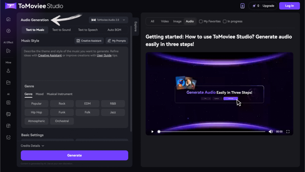Open the Creative Assistant button
The image size is (305, 172).
pos(89,41)
